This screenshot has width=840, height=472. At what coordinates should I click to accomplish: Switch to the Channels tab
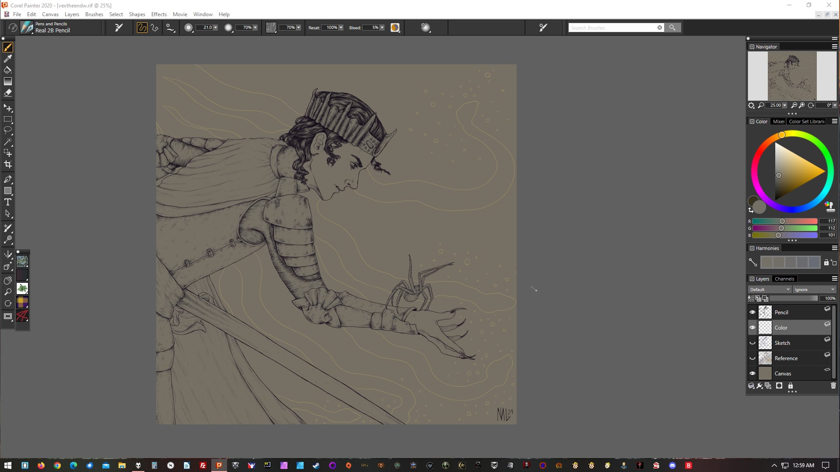(x=784, y=279)
